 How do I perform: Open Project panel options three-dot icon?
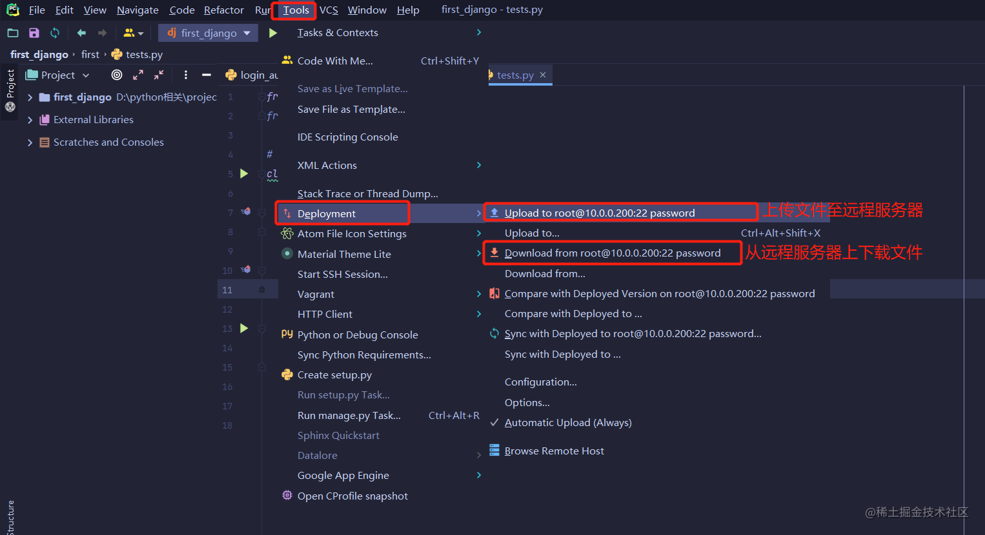186,75
